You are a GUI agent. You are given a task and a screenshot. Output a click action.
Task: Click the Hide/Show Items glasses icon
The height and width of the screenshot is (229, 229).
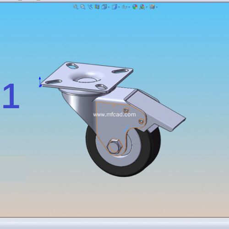[125, 7]
